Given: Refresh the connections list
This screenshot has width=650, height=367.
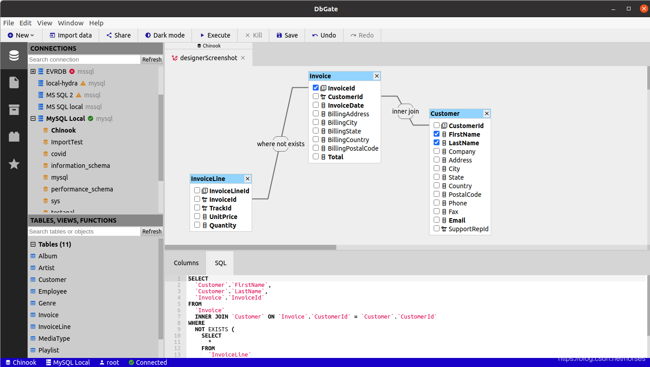Looking at the screenshot, I should (152, 59).
